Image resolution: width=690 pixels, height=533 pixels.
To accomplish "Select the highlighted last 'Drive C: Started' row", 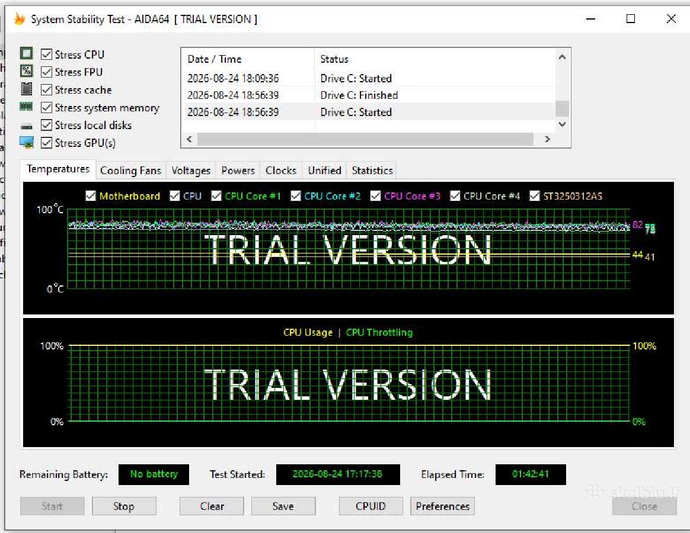I will (369, 112).
